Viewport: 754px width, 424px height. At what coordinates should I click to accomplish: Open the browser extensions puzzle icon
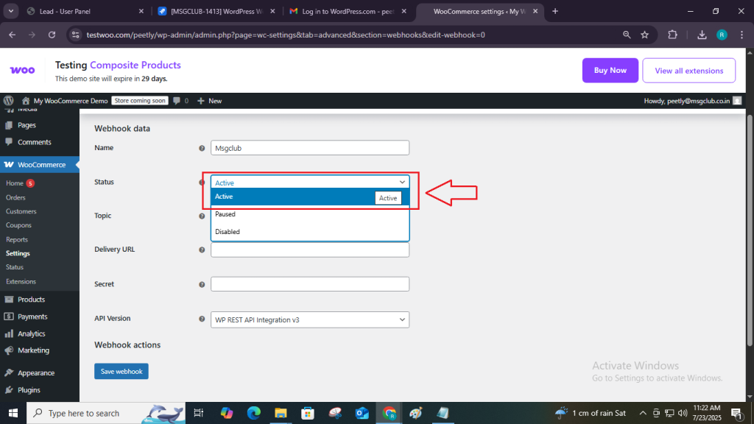[x=672, y=35]
